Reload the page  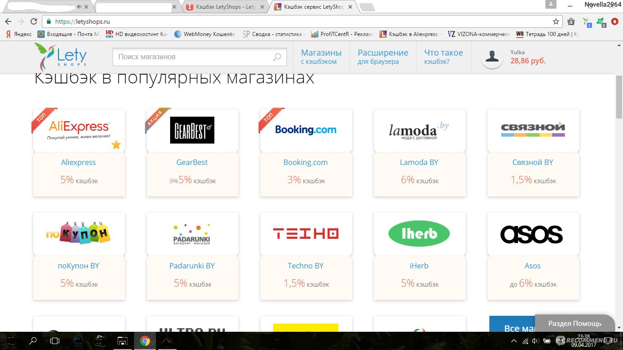click(x=34, y=21)
